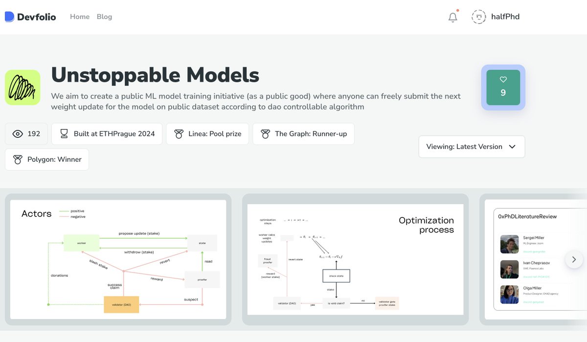The height and width of the screenshot is (342, 587).
Task: Click the 192 view count text
Action: tap(34, 134)
